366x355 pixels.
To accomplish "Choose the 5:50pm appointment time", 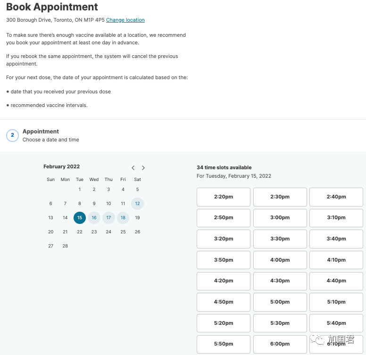I will (224, 344).
